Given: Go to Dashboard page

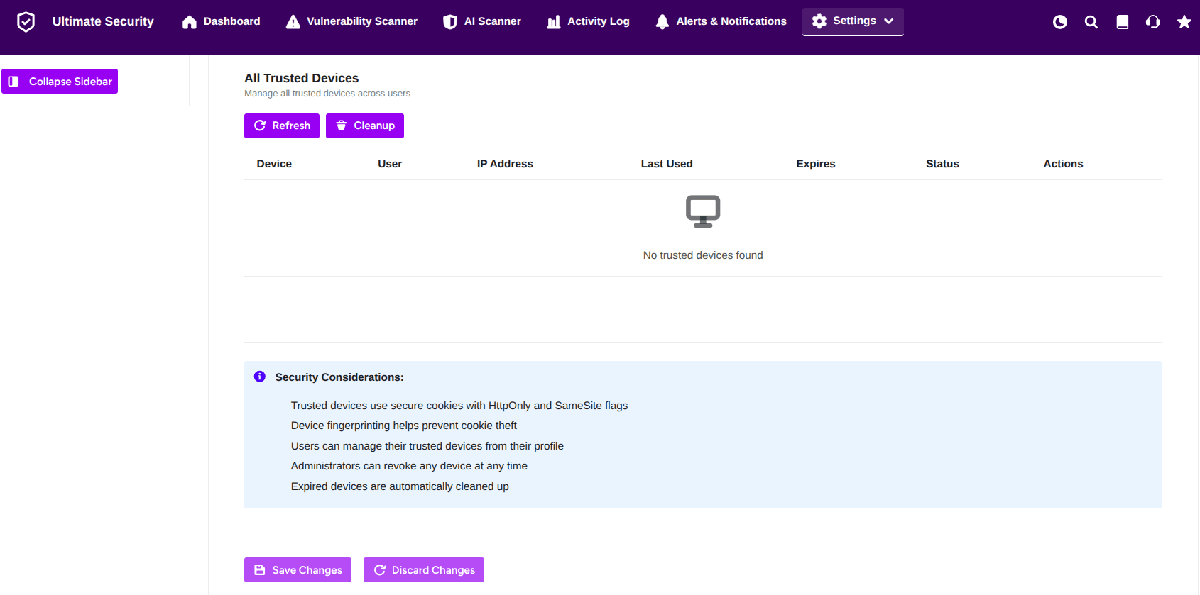Looking at the screenshot, I should point(221,21).
